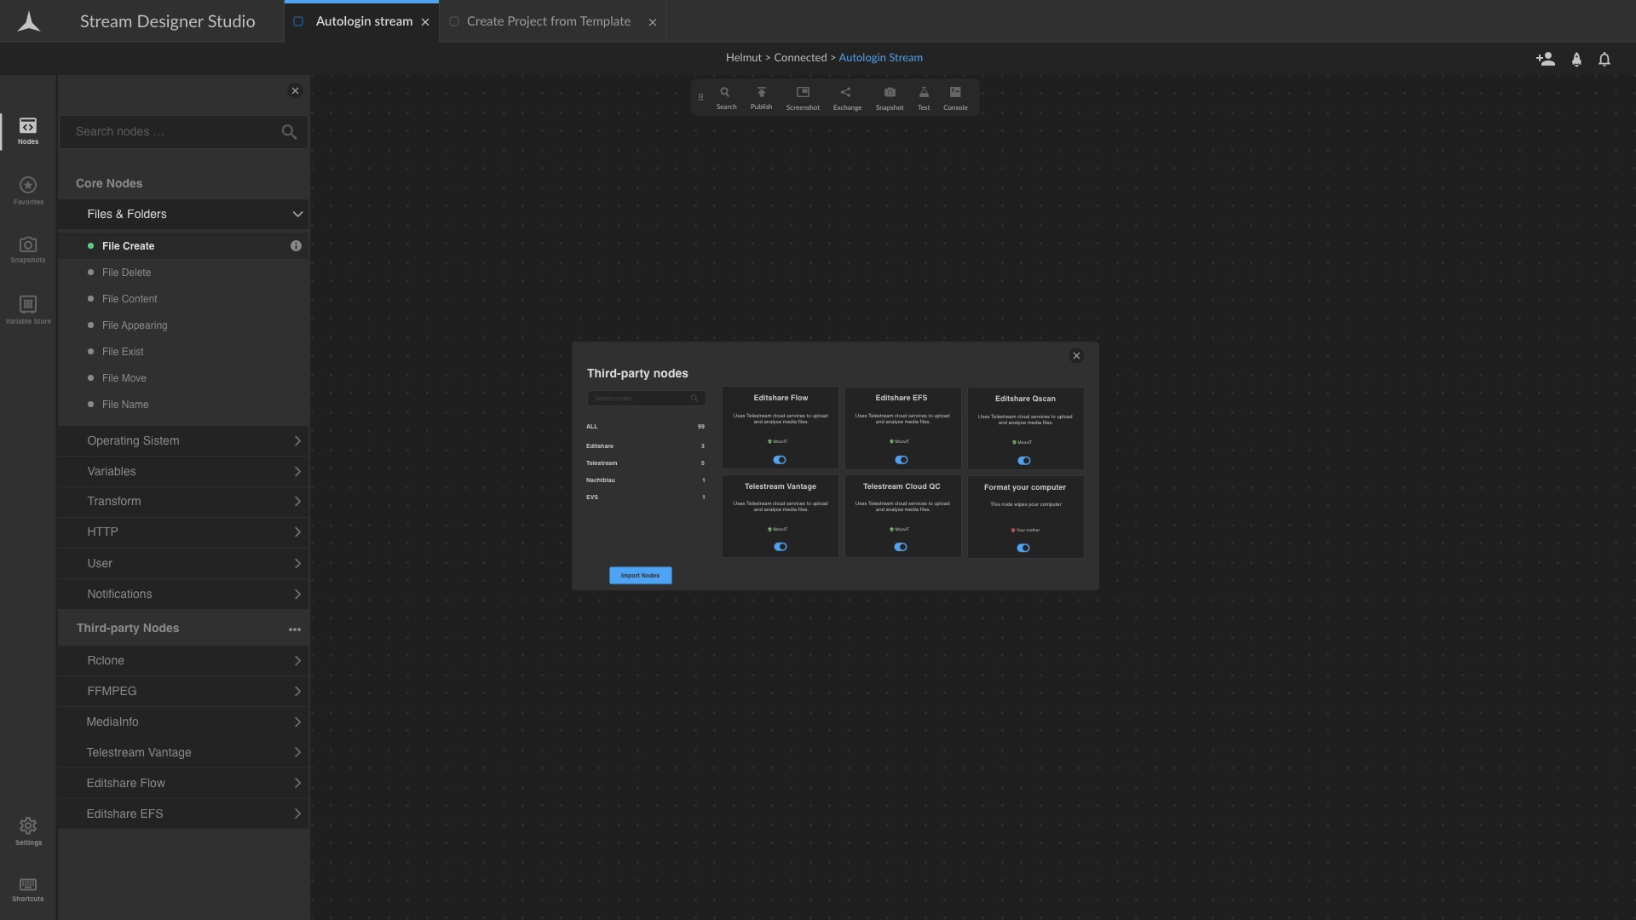Filter by Telestream category in dialog

click(x=602, y=463)
